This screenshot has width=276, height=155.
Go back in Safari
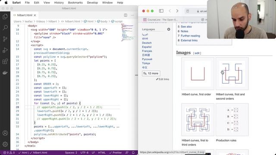pyautogui.click(x=170, y=11)
